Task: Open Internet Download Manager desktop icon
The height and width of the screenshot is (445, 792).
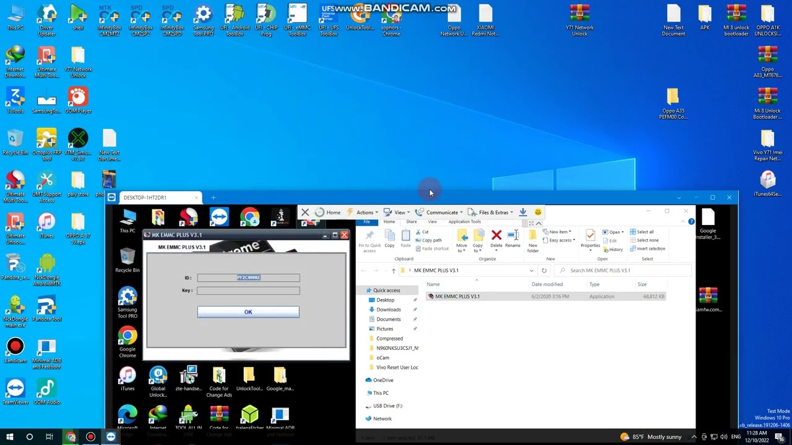Action: (15, 62)
